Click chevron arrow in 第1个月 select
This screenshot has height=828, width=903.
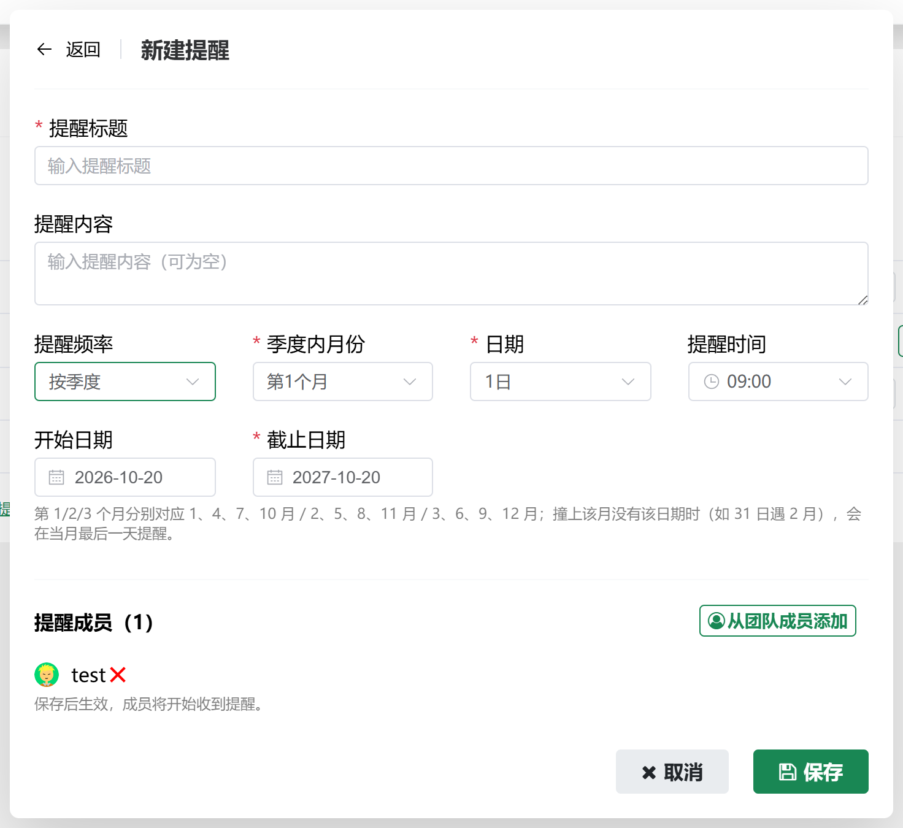pos(410,381)
